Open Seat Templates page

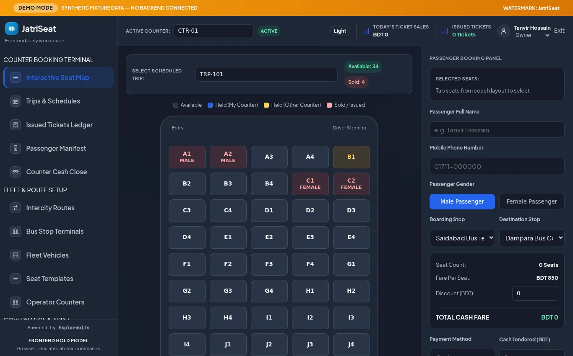point(58,279)
